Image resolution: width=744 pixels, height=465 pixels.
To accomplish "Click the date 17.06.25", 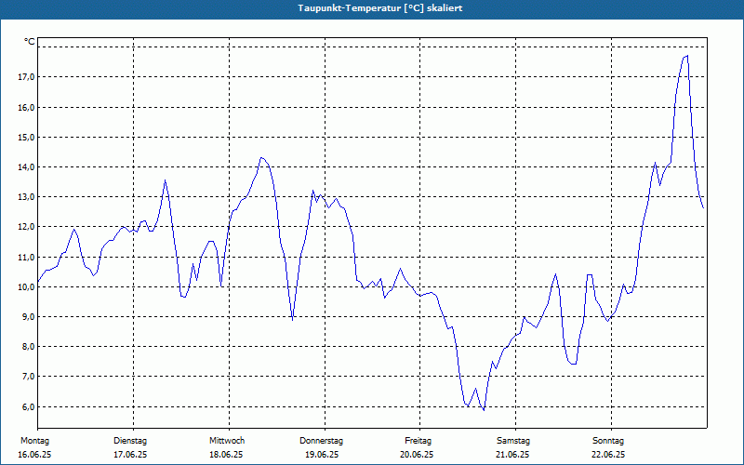I will [x=130, y=455].
